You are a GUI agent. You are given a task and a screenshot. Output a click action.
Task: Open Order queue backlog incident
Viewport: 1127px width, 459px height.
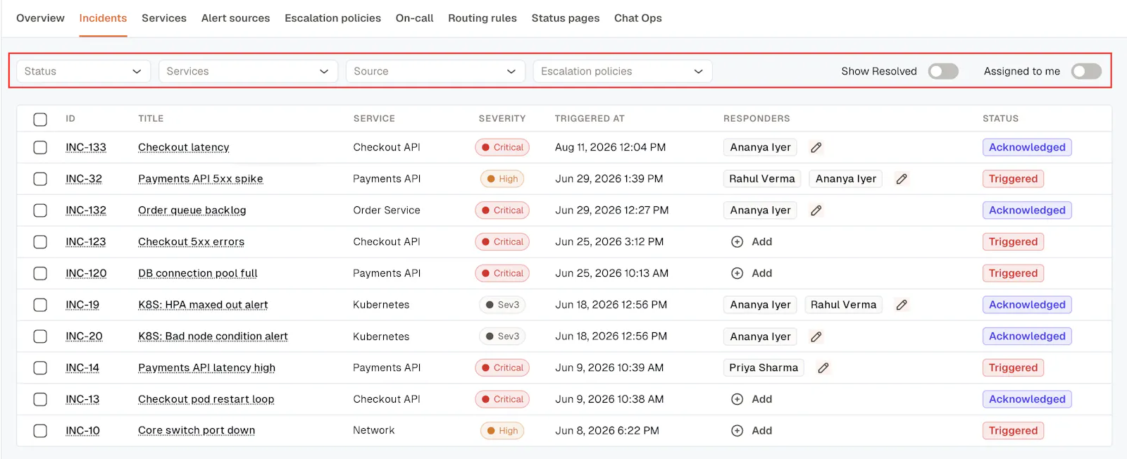pos(192,210)
